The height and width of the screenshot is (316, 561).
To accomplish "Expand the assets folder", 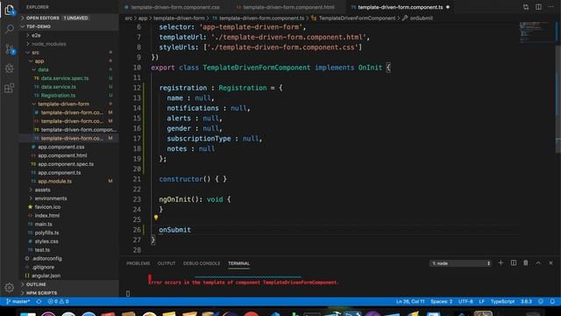I will coord(68,190).
